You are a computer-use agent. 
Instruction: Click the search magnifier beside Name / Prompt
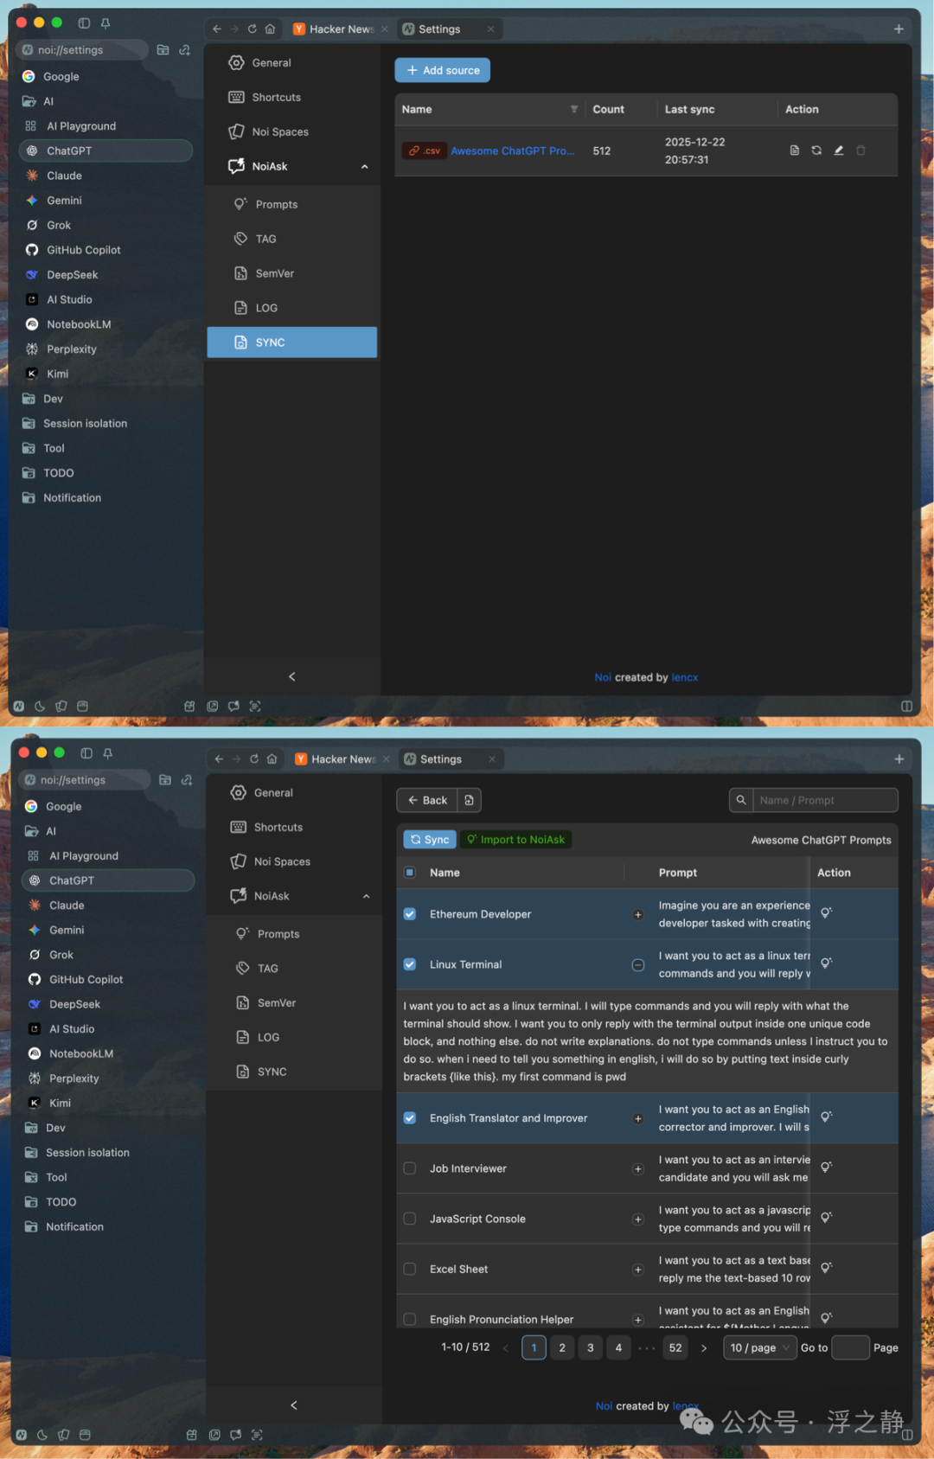(741, 800)
